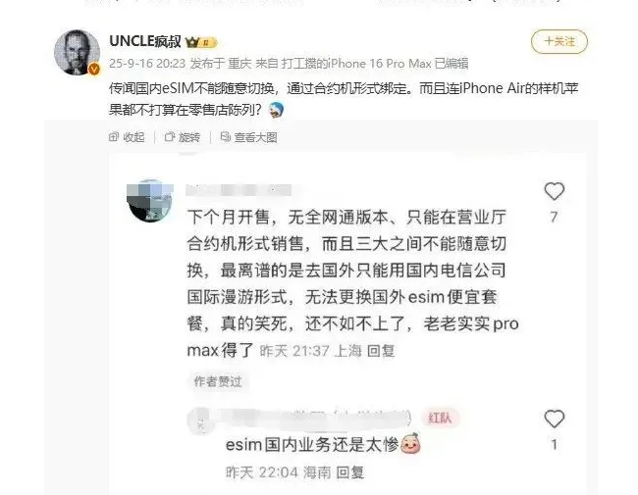The height and width of the screenshot is (495, 638).
Task: Click the emoji at end of post
Action: [x=276, y=110]
